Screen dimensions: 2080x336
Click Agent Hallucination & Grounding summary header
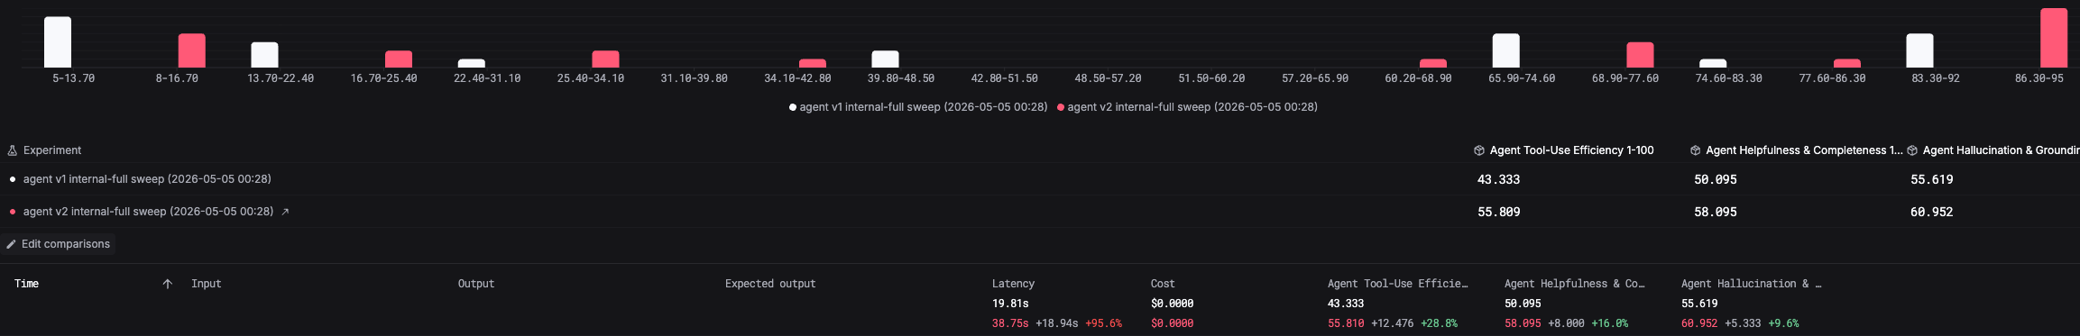click(2001, 150)
